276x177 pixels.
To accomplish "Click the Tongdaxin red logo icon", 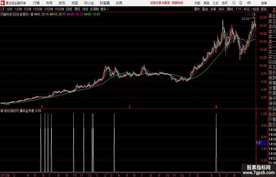I will click(3, 3).
